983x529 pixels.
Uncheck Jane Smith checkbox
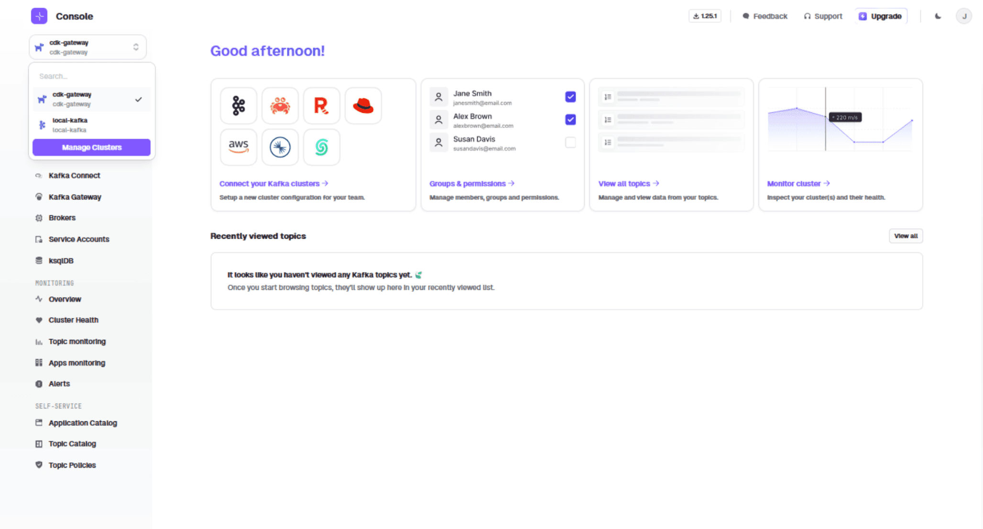(x=570, y=97)
